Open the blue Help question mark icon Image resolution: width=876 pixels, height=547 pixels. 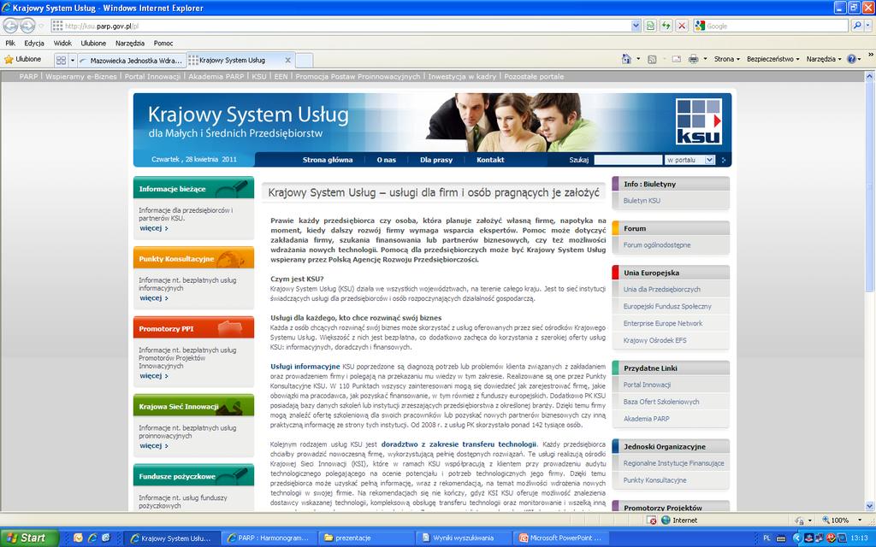pos(851,59)
